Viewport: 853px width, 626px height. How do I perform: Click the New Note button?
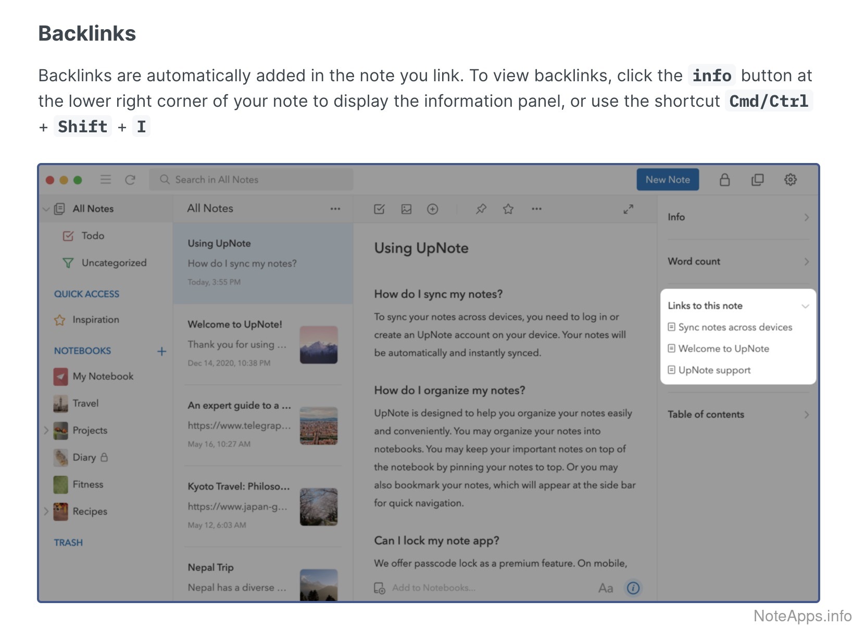668,180
